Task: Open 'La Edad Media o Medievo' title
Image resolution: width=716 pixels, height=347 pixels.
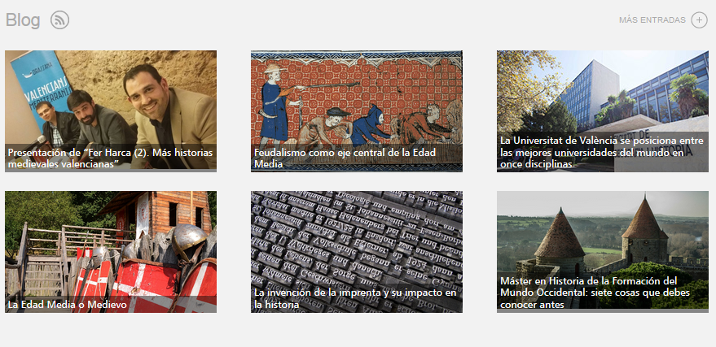Action: (x=67, y=305)
